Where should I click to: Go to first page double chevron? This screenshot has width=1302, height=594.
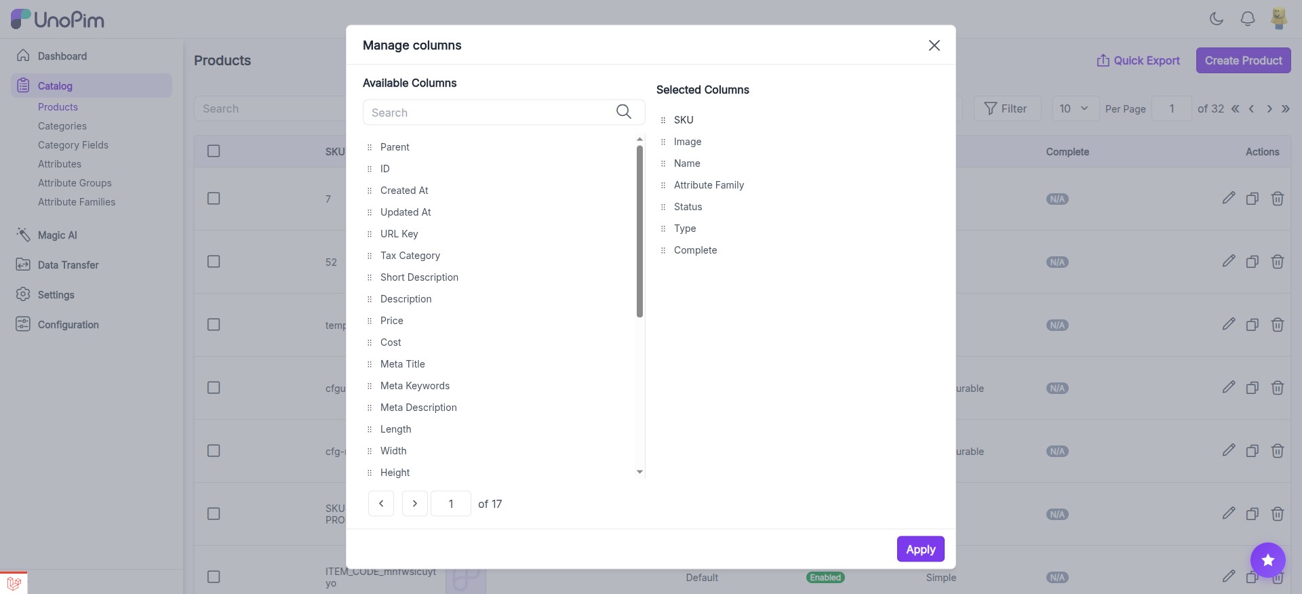pyautogui.click(x=1236, y=108)
